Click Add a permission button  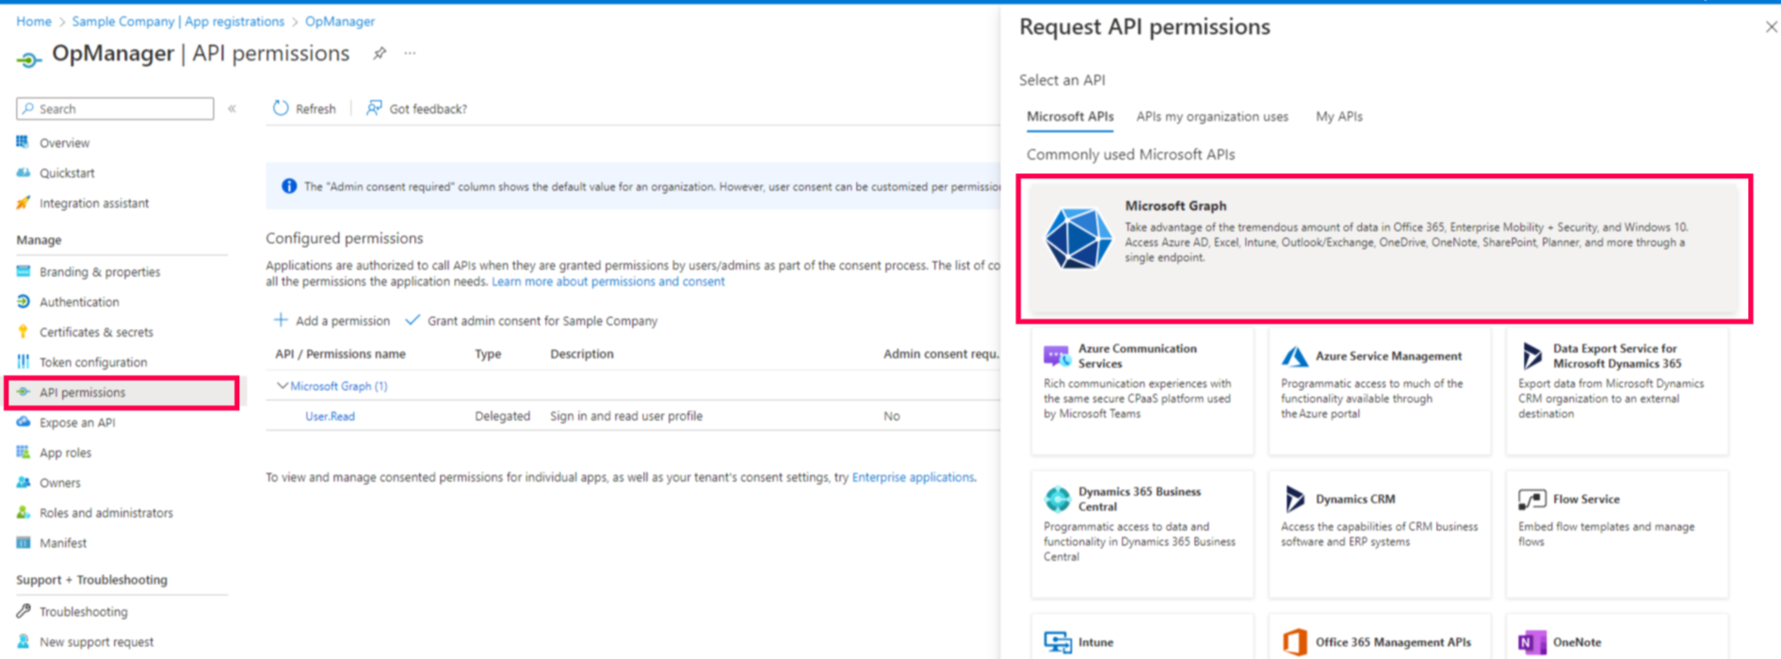(332, 321)
